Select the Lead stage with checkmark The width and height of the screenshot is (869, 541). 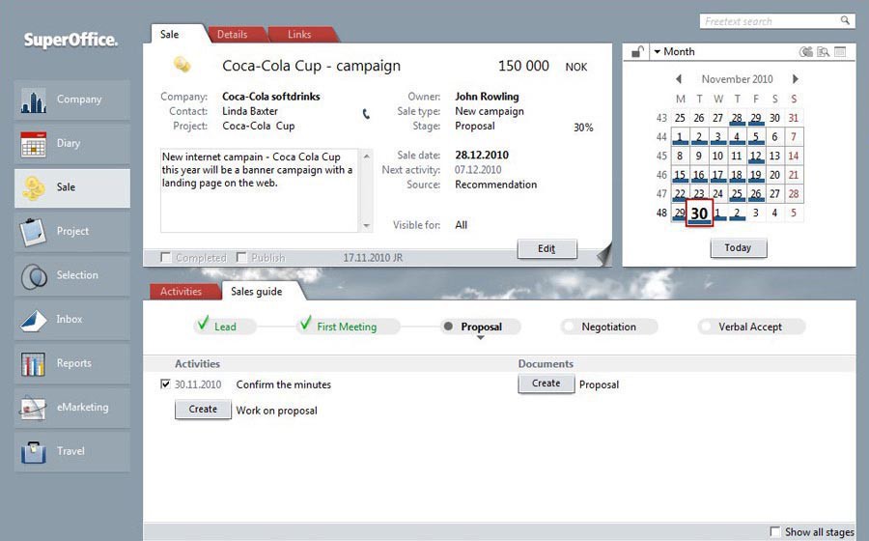(224, 326)
